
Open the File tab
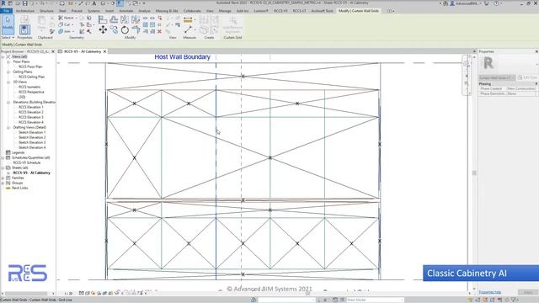coord(6,11)
